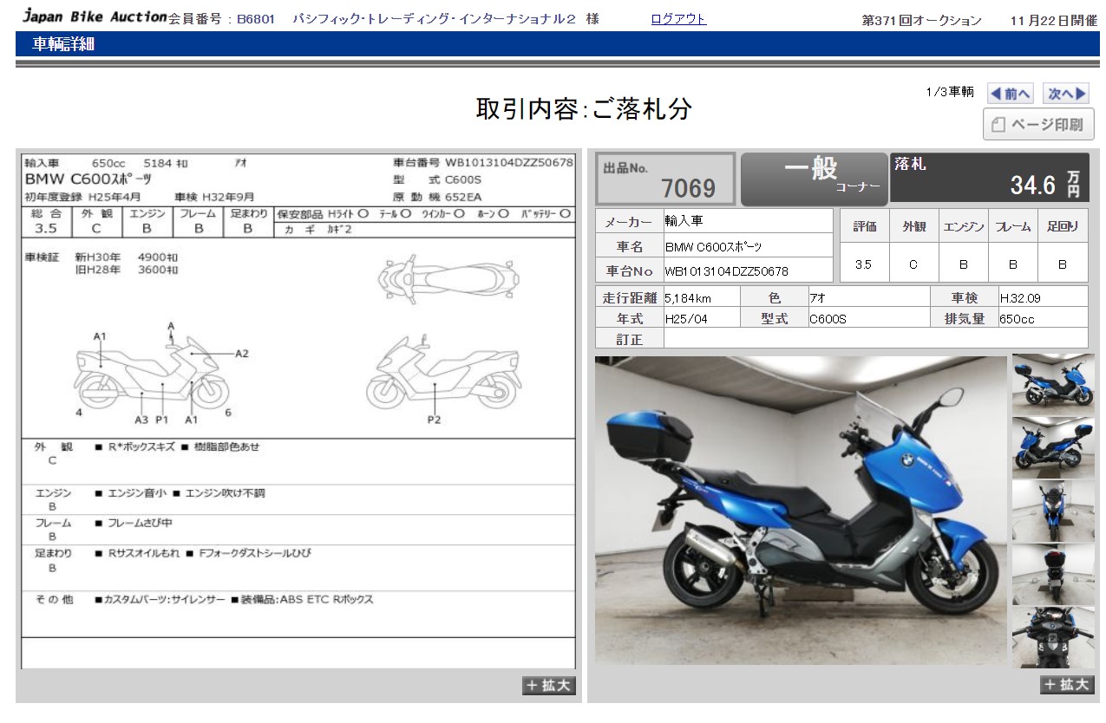1106x723 pixels.
Task: Click the 輸入車 value beside メーカー
Action: (x=748, y=221)
